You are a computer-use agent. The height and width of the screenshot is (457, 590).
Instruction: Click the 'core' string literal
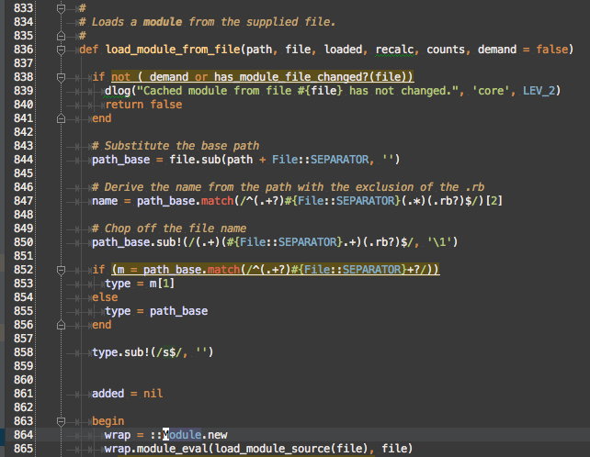tap(491, 91)
